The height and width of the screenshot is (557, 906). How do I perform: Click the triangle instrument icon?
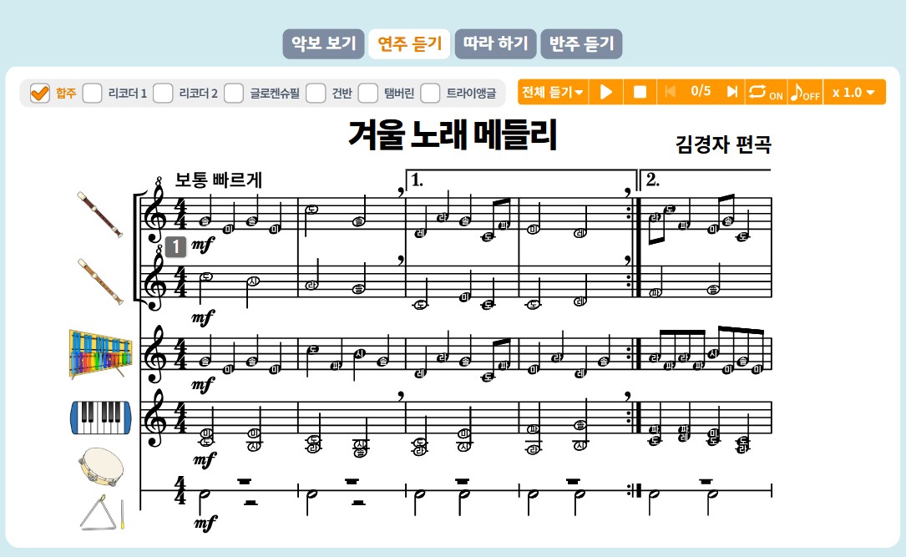100,514
